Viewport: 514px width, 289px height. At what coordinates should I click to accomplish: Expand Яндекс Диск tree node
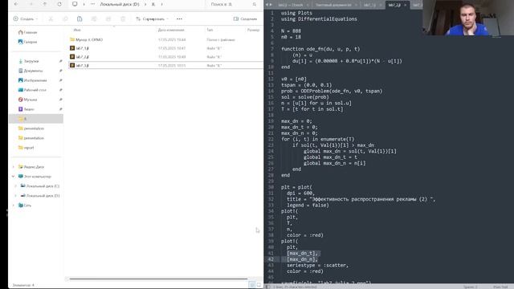point(14,167)
